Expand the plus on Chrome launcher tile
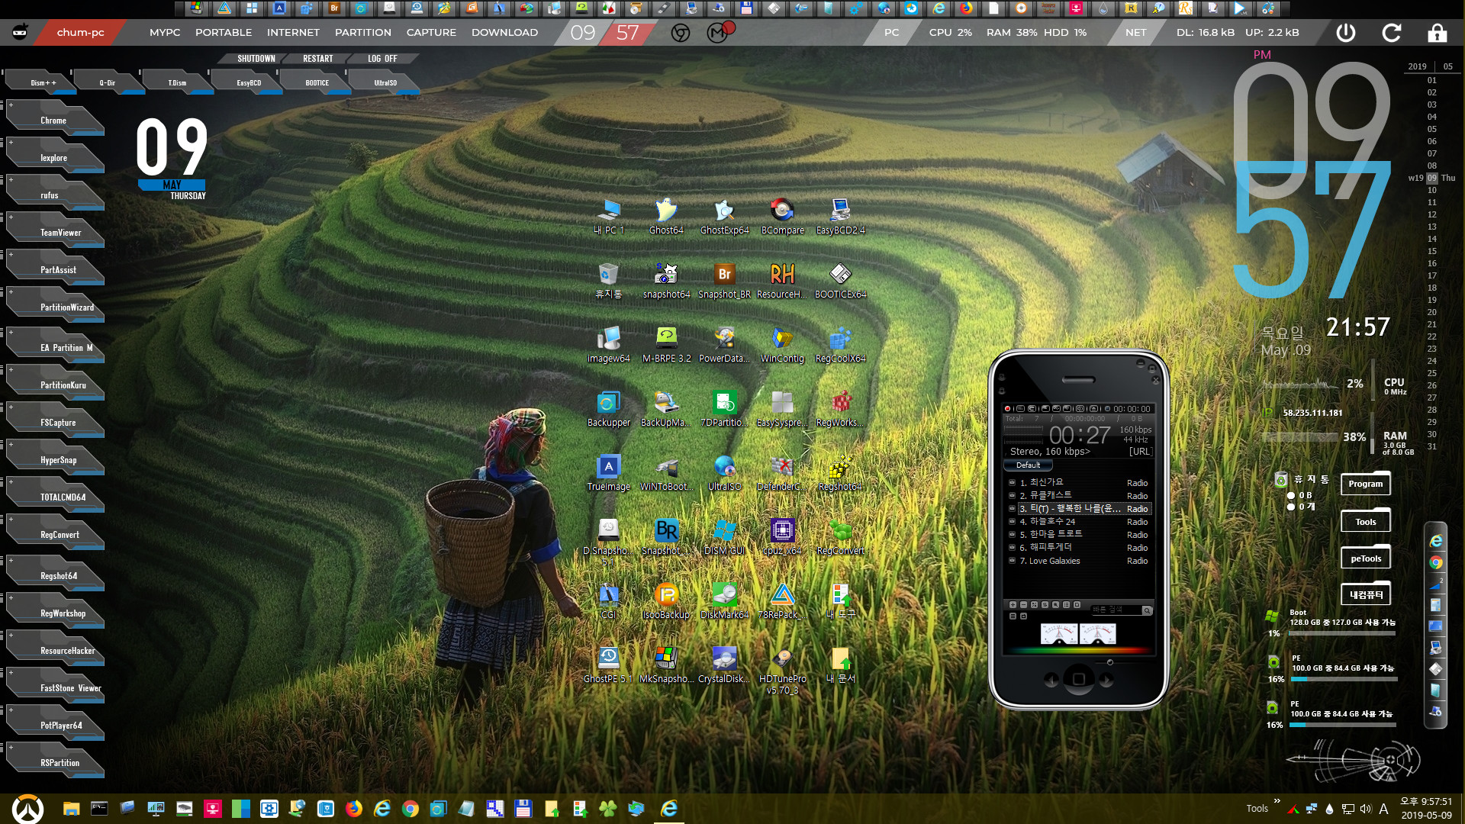 11,105
